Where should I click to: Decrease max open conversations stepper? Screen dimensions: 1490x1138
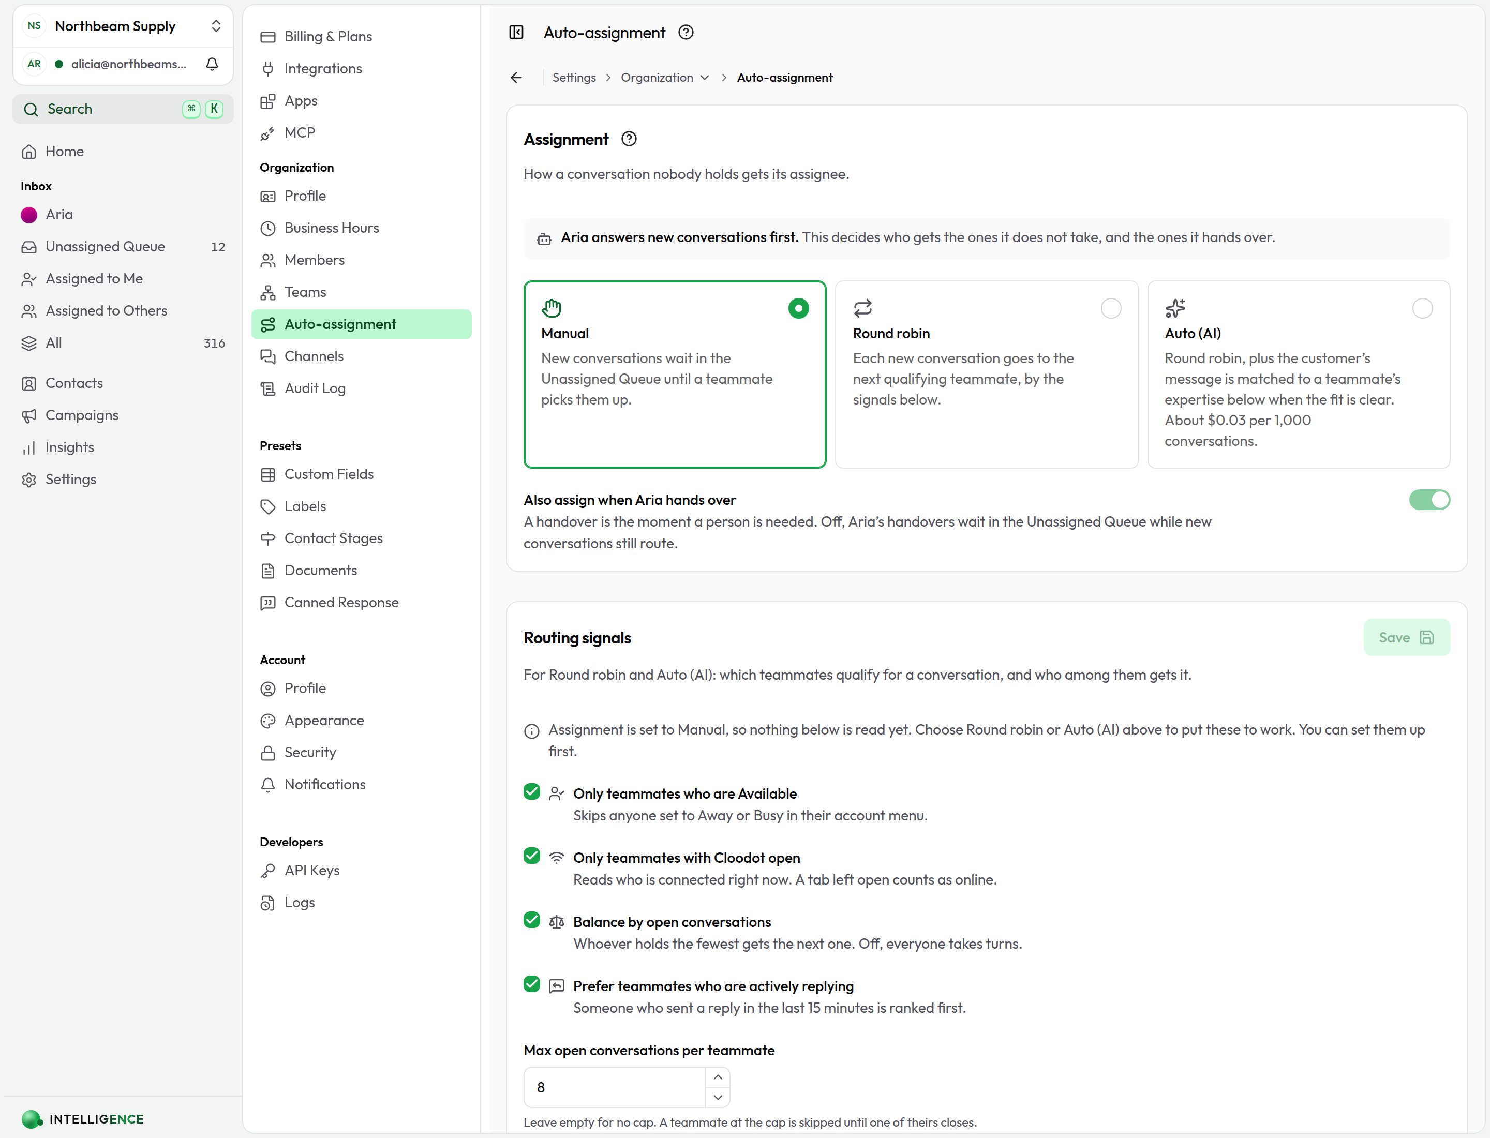pyautogui.click(x=718, y=1097)
